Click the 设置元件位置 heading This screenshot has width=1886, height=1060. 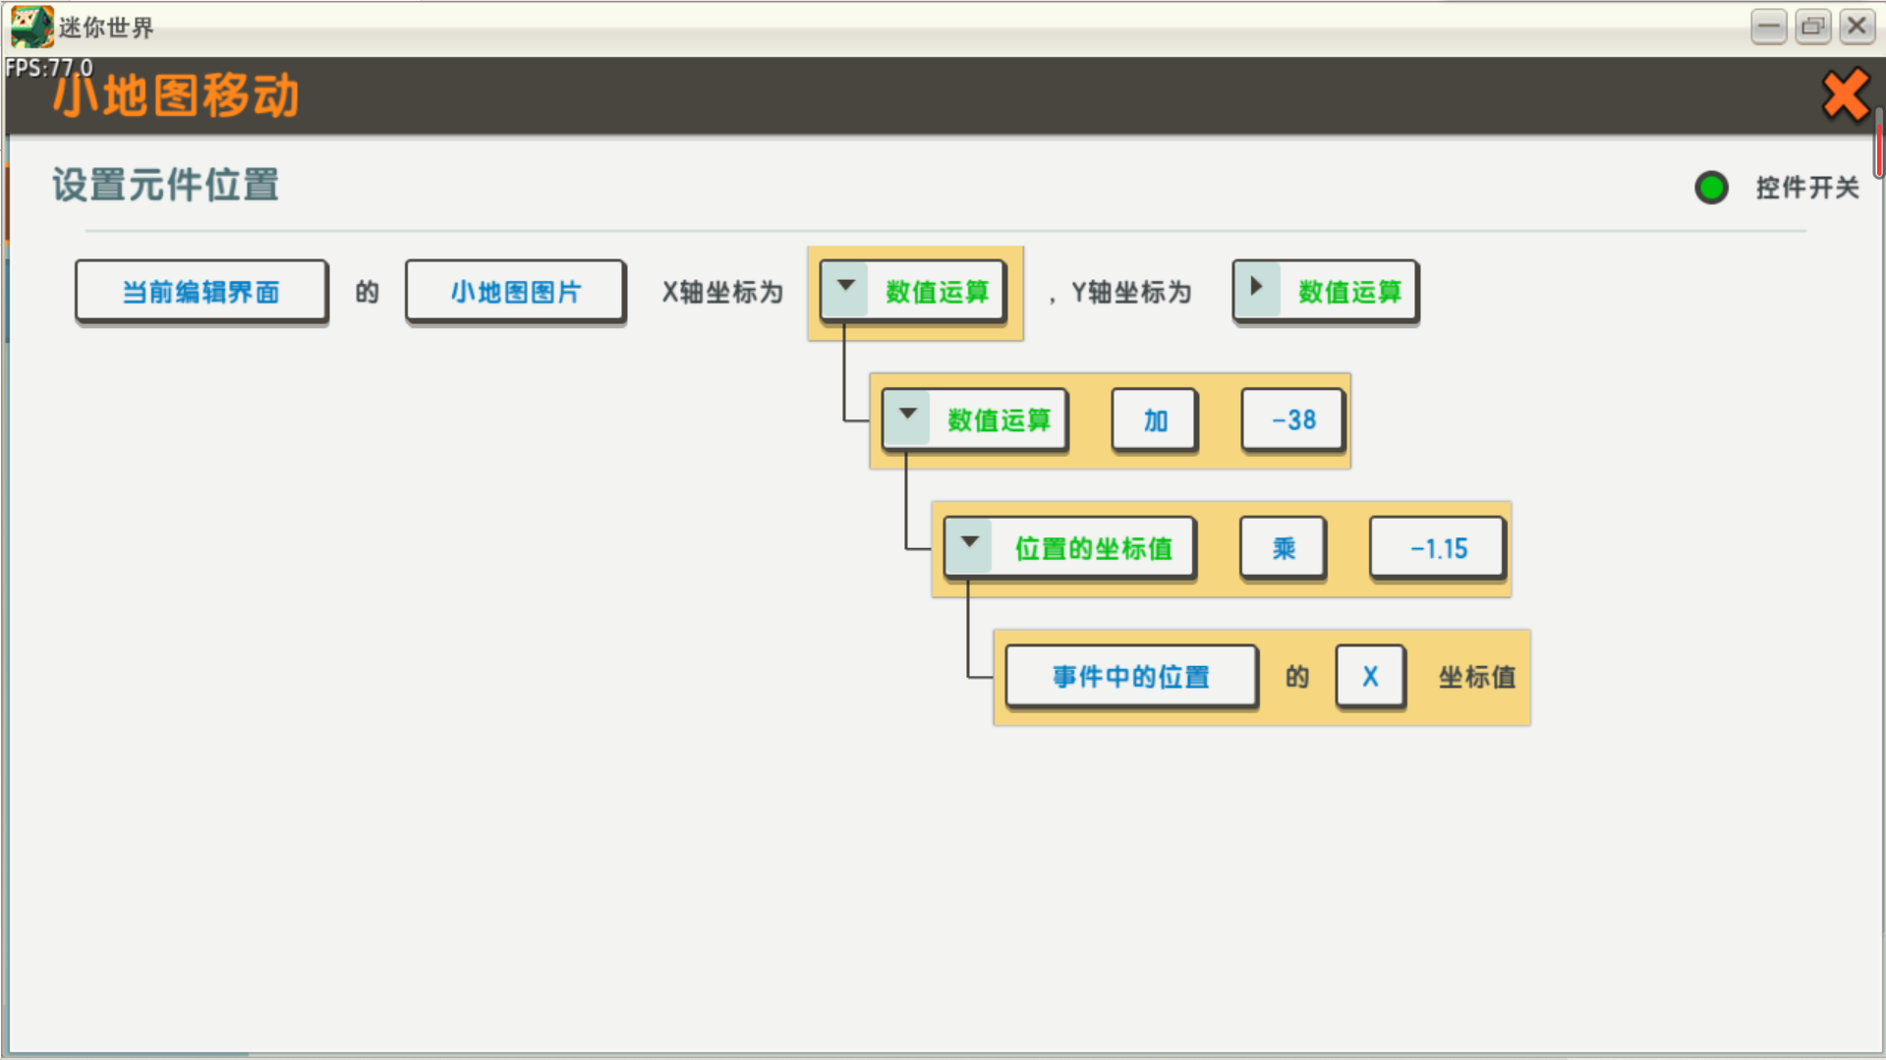pos(165,185)
